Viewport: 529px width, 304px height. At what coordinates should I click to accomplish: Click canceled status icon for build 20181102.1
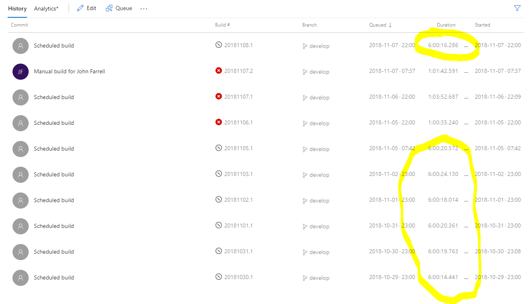pyautogui.click(x=219, y=199)
